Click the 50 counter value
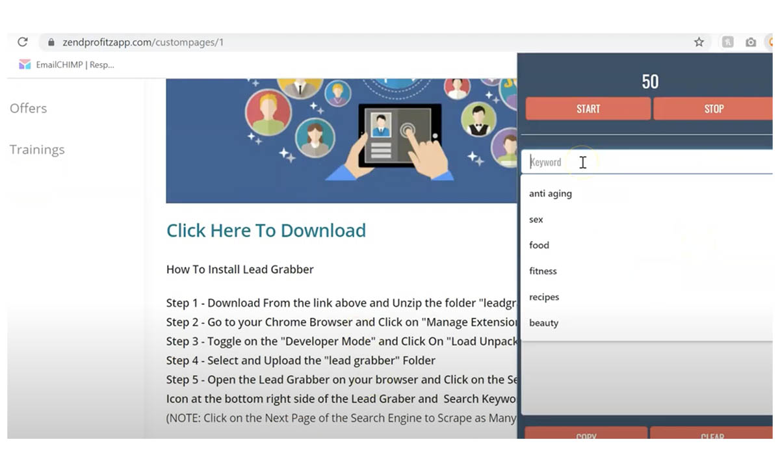This screenshot has width=780, height=472. (650, 81)
